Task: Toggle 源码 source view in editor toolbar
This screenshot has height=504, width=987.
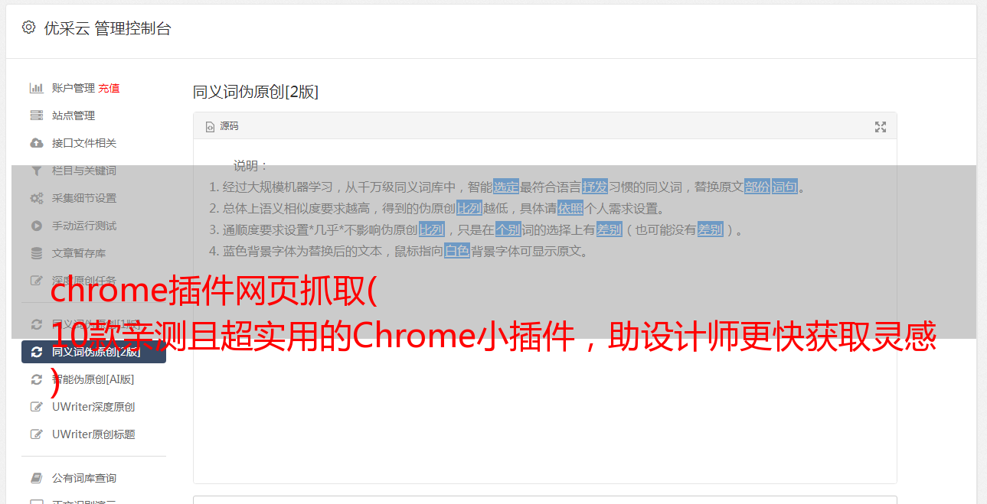Action: pyautogui.click(x=222, y=126)
